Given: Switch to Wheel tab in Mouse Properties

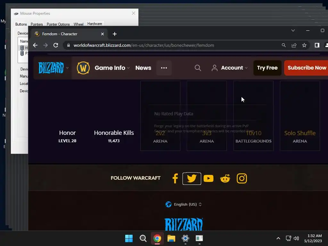Looking at the screenshot, I should tap(78, 24).
